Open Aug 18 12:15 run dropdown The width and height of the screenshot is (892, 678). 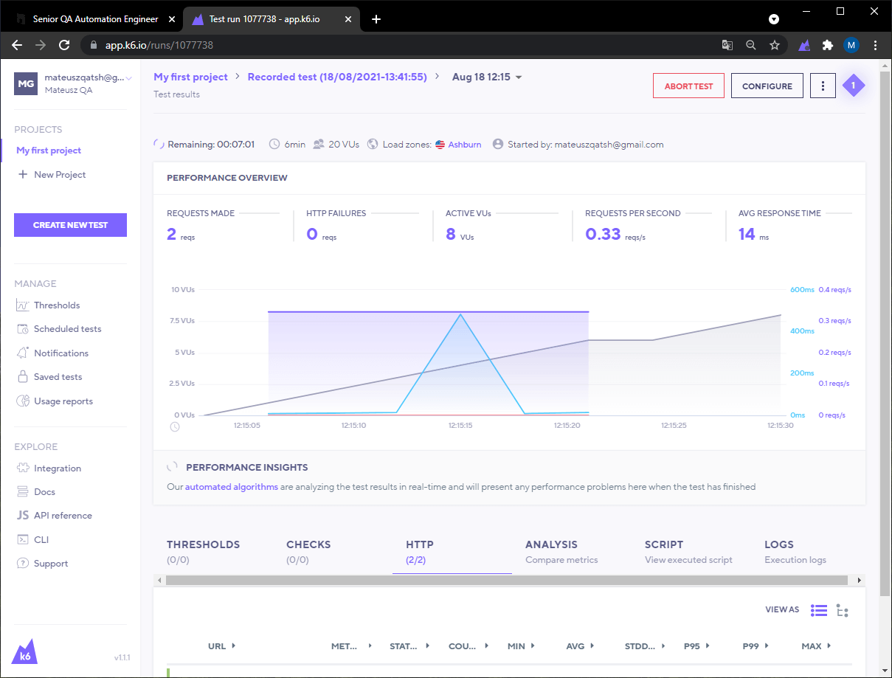[487, 77]
